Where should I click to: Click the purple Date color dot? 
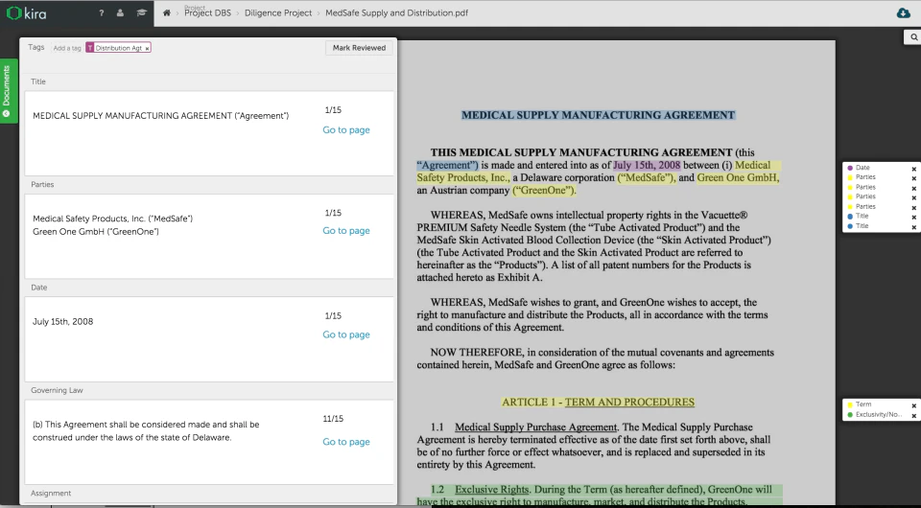pos(850,168)
